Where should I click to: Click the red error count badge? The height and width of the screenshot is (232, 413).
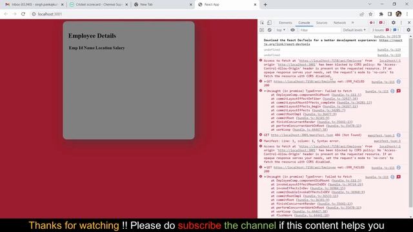(372, 23)
